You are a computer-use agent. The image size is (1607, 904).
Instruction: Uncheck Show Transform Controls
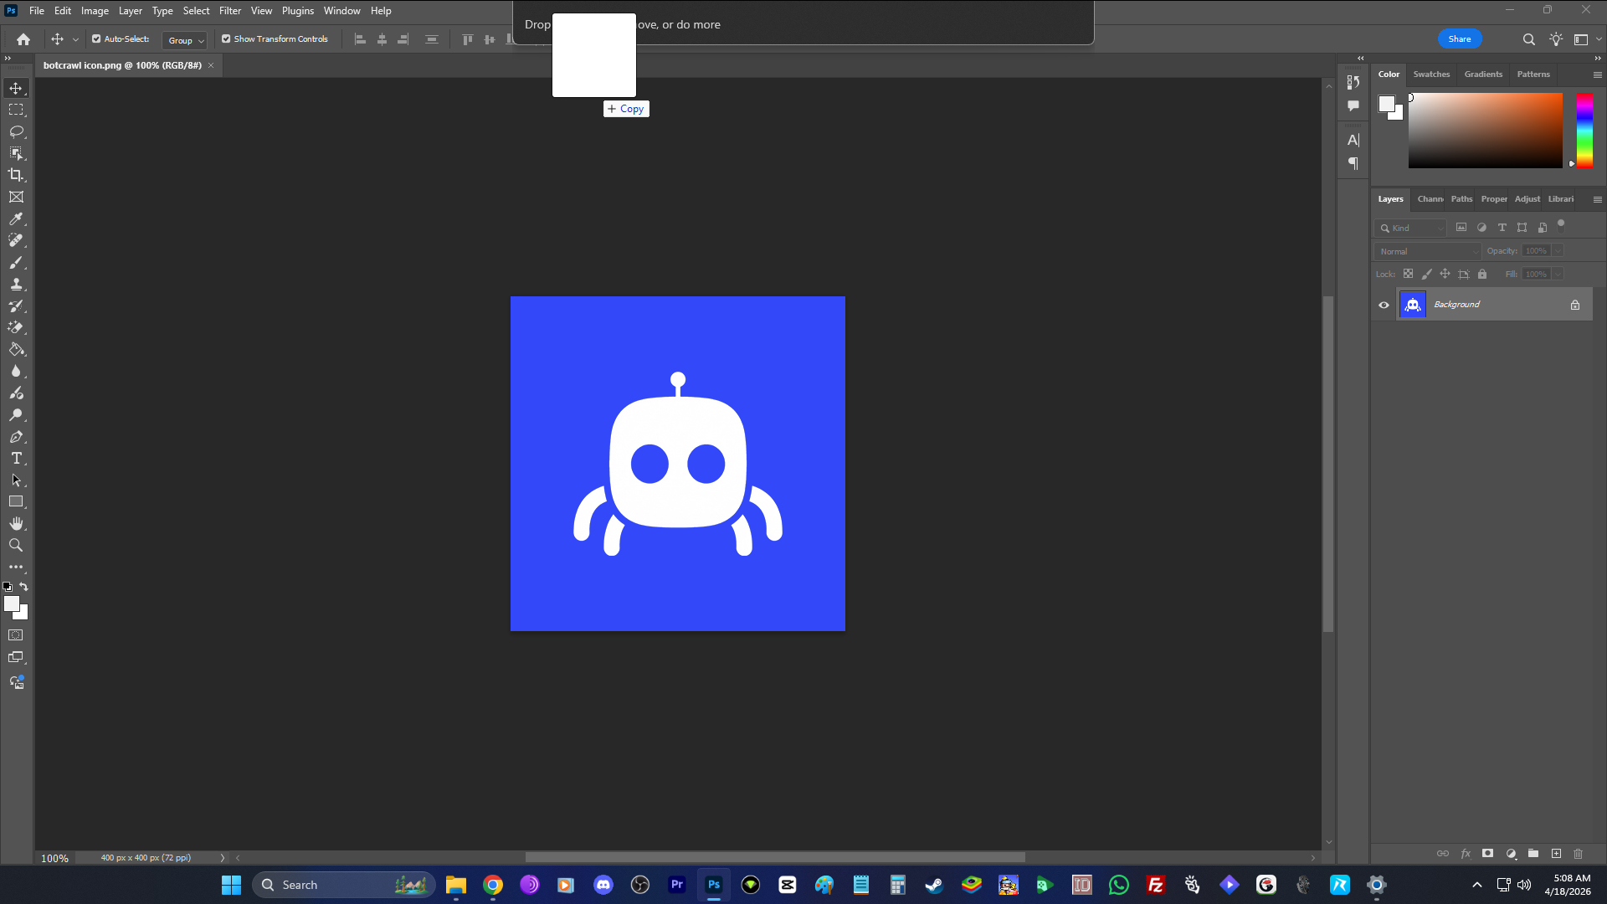(226, 39)
